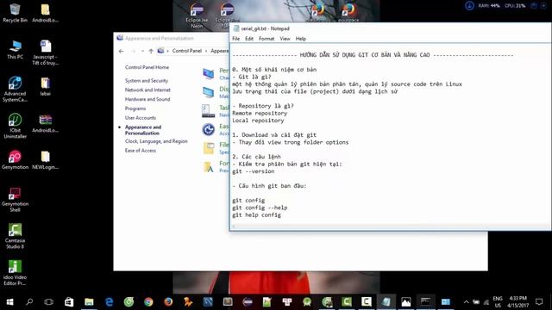Viewport: 552px width, 310px height.
Task: Open the clock showing 4:33 PM
Action: (x=517, y=302)
